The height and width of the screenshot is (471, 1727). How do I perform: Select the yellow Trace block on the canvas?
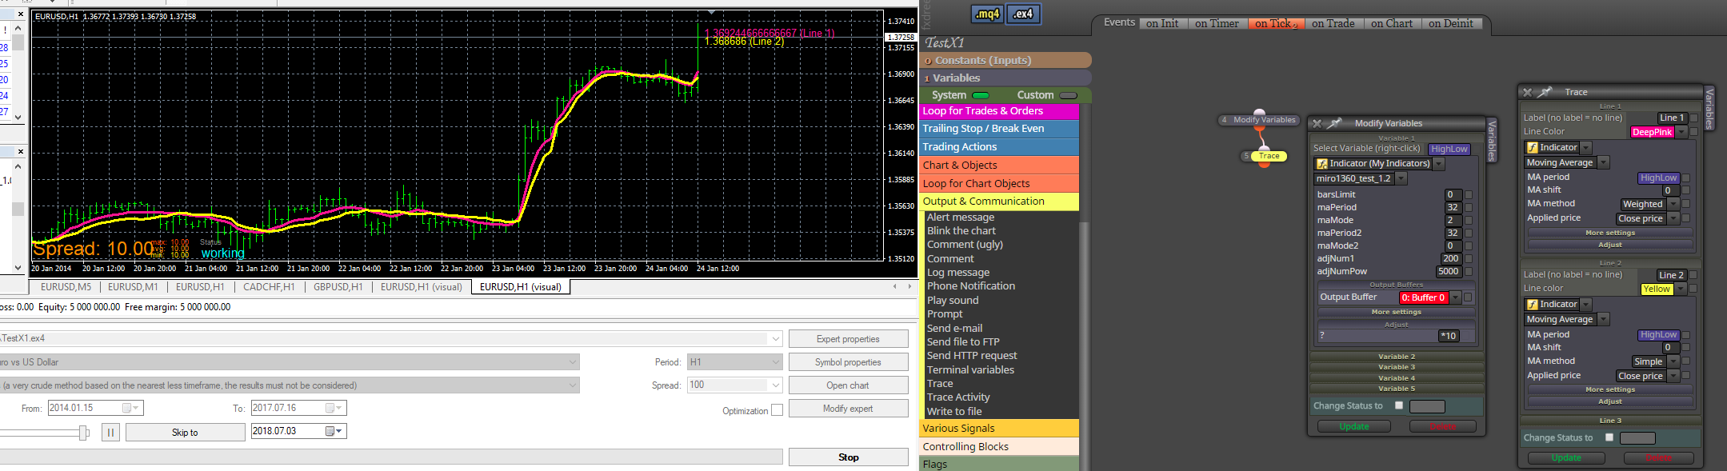click(x=1269, y=156)
